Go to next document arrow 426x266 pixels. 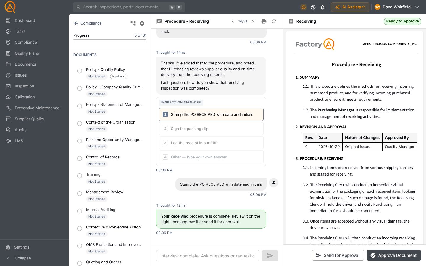tap(253, 21)
